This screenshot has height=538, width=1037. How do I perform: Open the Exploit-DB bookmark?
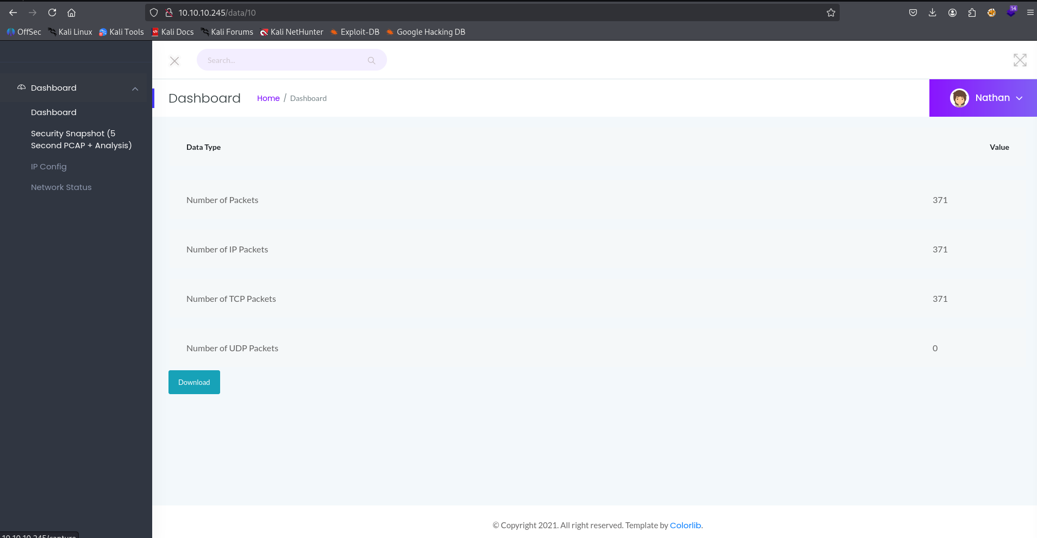click(359, 31)
